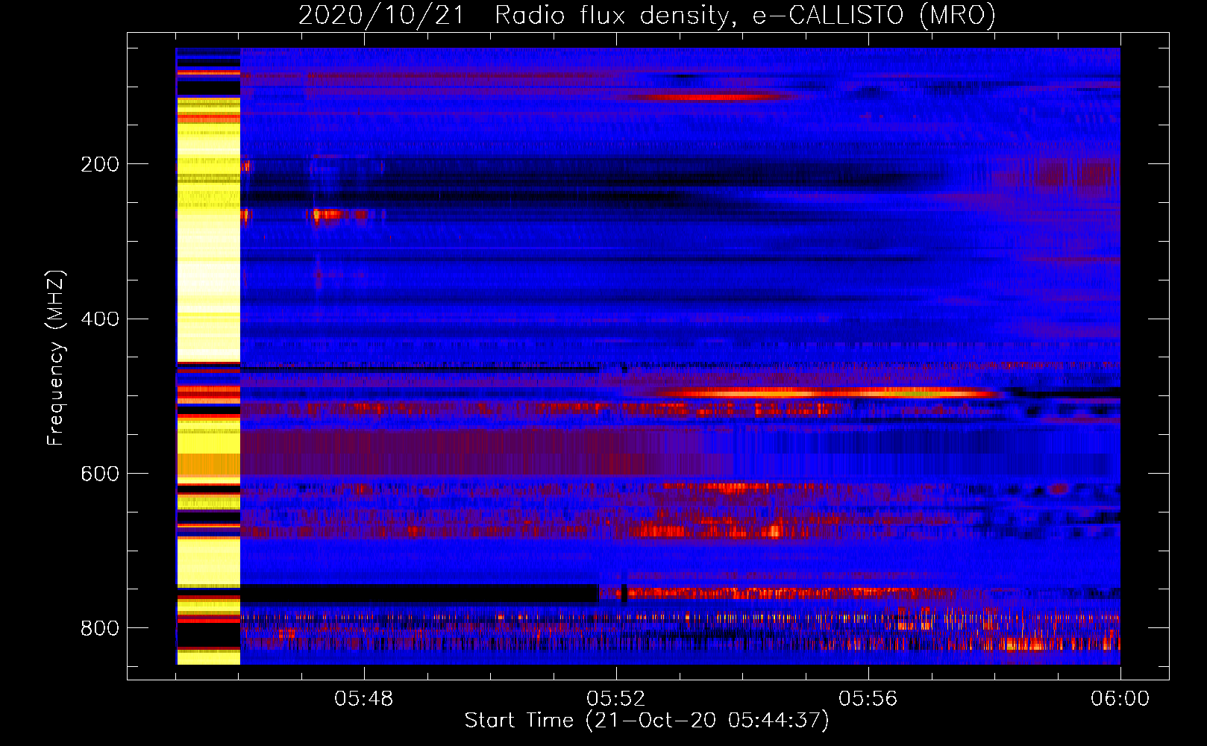Click the 05:52 time tick label
This screenshot has width=1207, height=746.
[x=615, y=698]
